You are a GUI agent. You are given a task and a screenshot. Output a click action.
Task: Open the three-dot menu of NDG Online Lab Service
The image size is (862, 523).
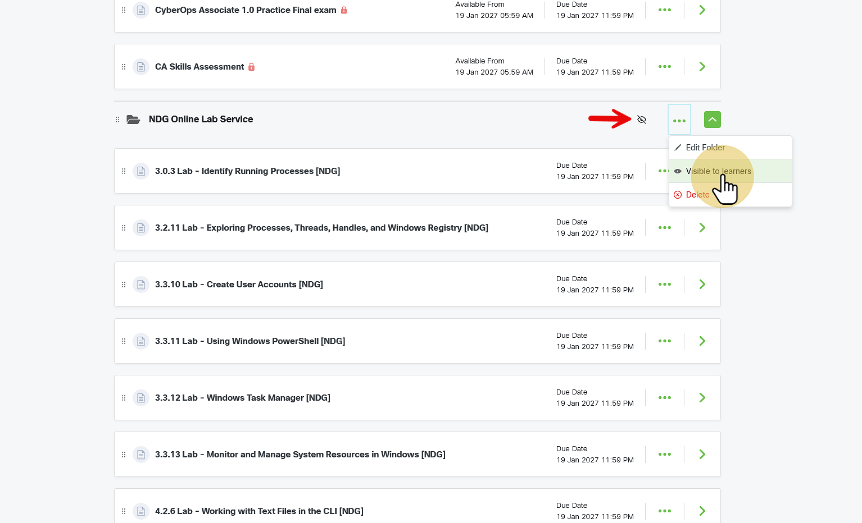679,120
